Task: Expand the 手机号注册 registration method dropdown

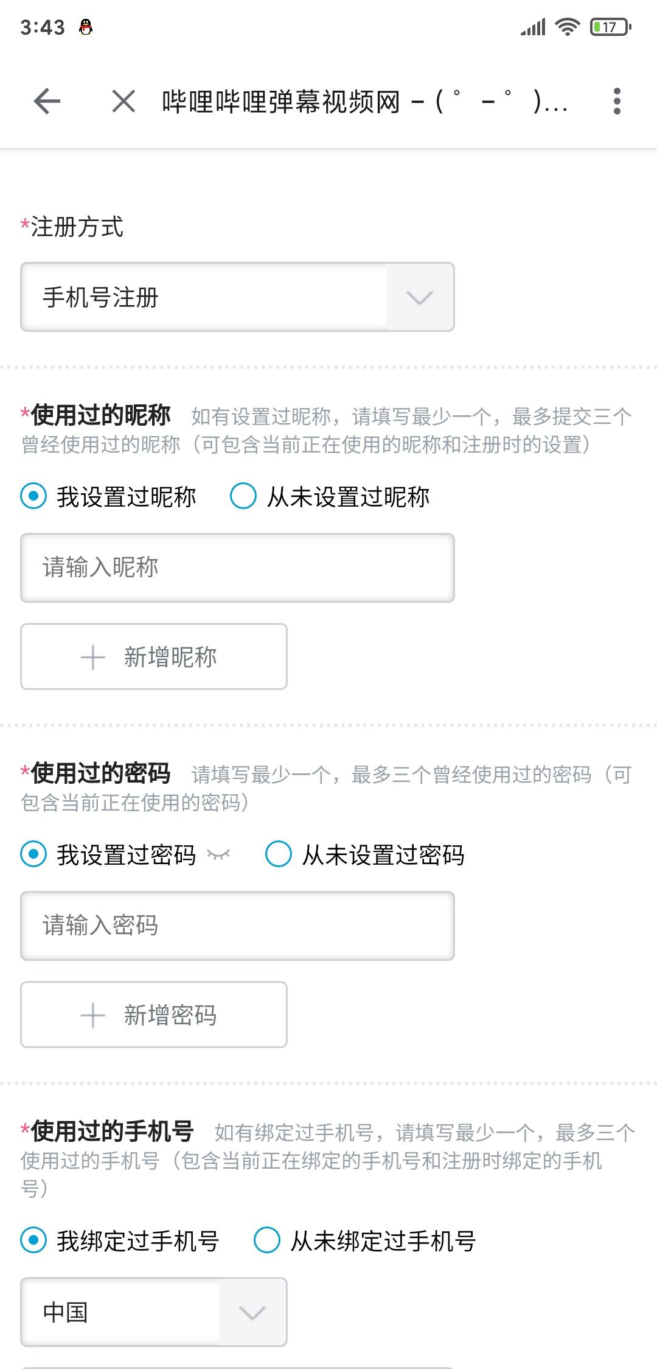Action: click(237, 297)
